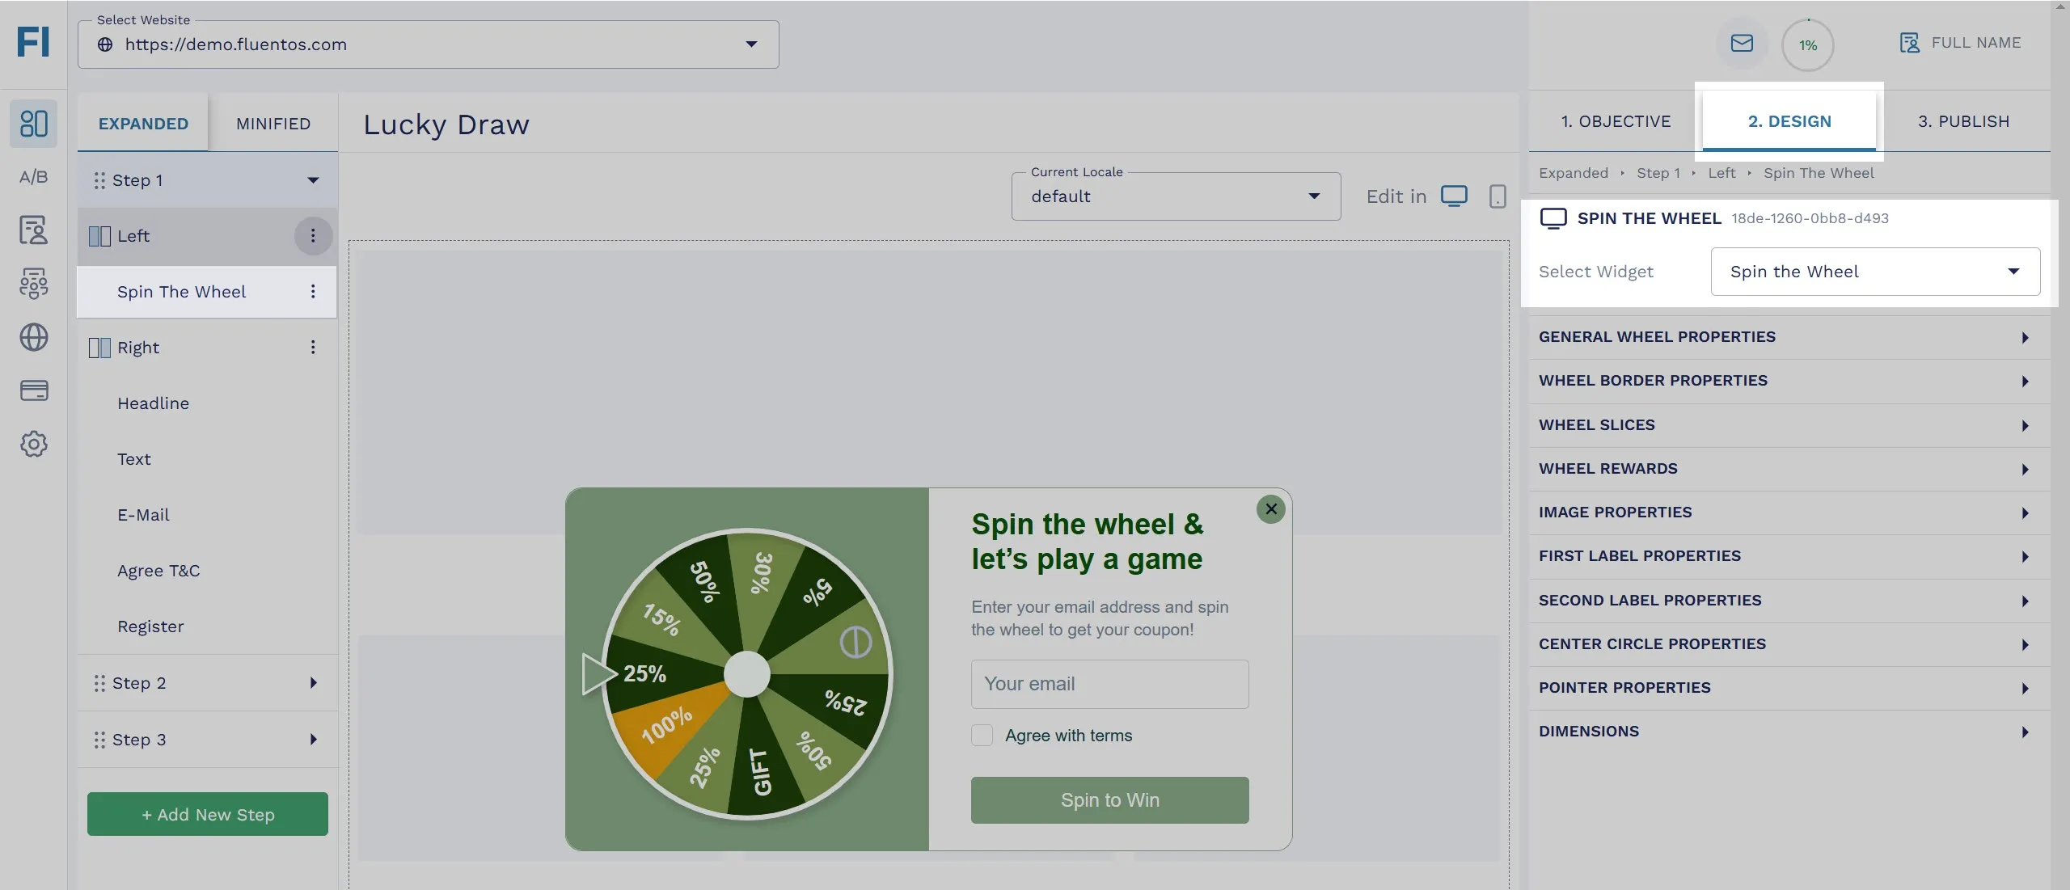Click the Step 3 drag handle
The height and width of the screenshot is (890, 2070).
(99, 740)
